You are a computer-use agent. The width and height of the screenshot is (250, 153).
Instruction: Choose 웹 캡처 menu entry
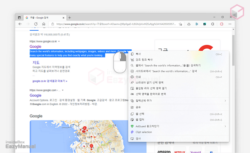point(179,120)
